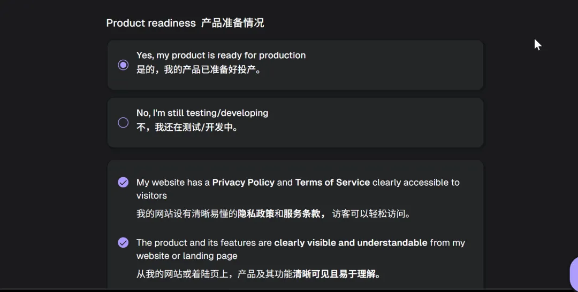Click the bold "Privacy Policy" text
The image size is (578, 292).
(x=243, y=183)
